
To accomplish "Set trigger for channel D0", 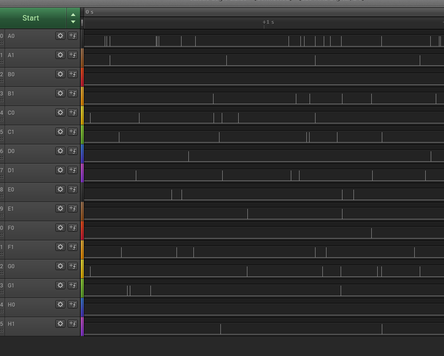I will click(x=73, y=151).
